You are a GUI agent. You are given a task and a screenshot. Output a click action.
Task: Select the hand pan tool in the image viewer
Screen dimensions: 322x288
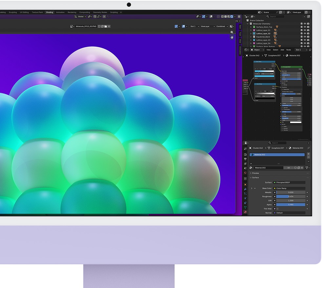point(232,37)
